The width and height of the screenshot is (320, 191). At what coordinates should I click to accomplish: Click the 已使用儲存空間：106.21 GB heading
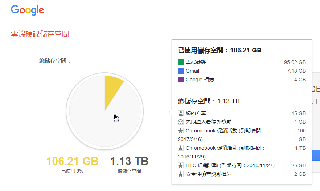[220, 50]
